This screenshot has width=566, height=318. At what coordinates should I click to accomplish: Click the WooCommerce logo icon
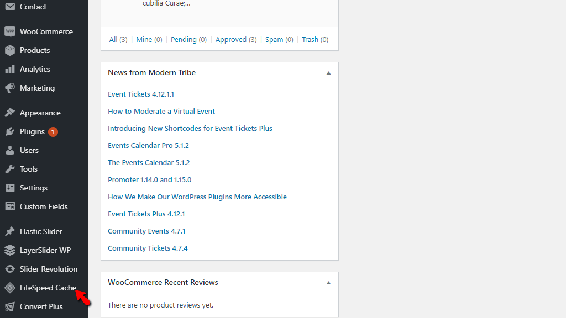click(10, 31)
